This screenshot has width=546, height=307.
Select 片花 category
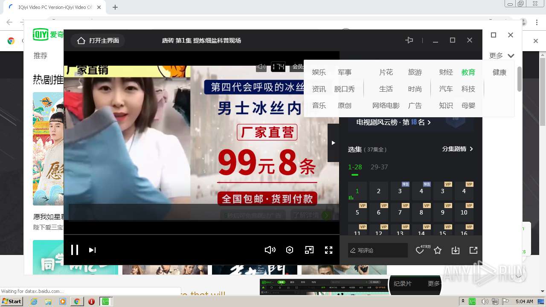(x=386, y=72)
